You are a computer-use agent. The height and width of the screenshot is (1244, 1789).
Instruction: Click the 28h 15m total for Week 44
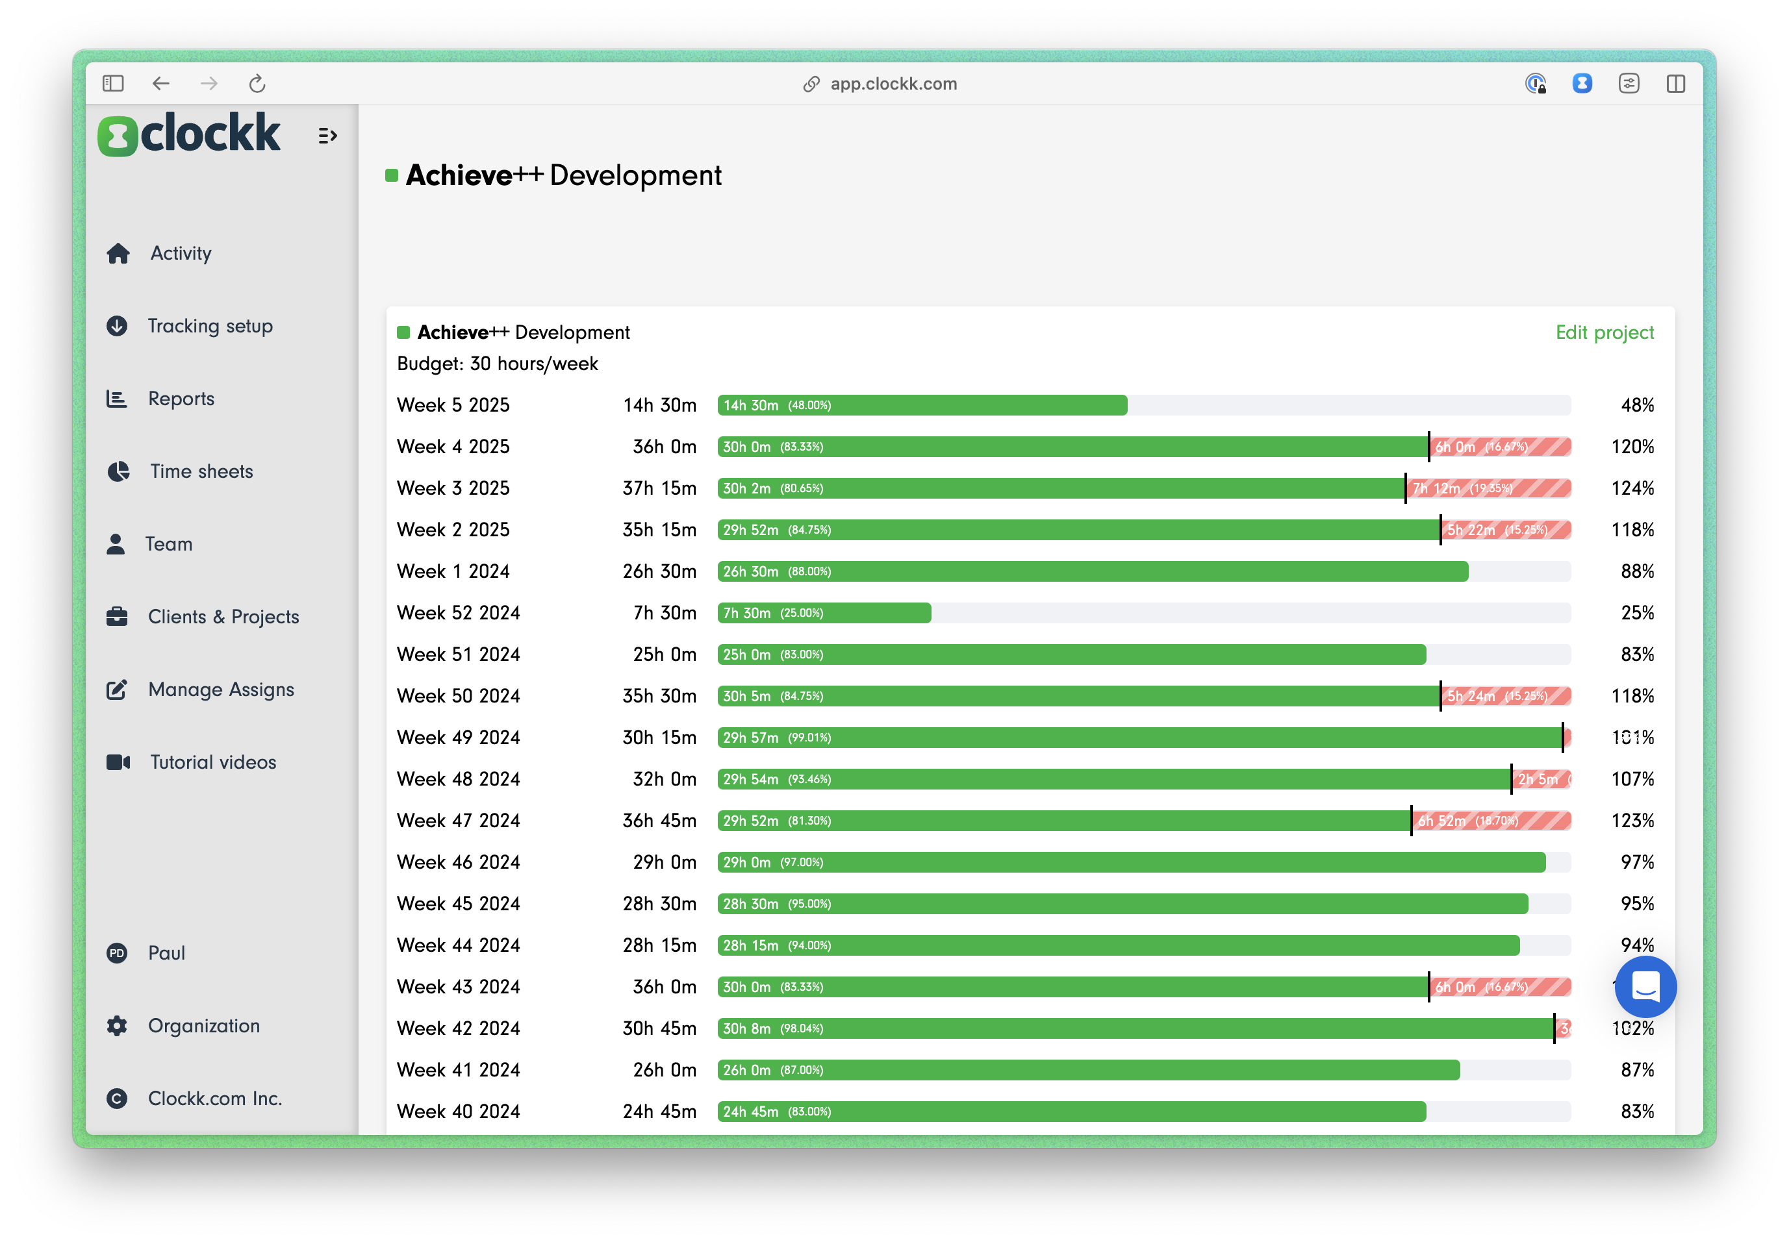pyautogui.click(x=659, y=945)
